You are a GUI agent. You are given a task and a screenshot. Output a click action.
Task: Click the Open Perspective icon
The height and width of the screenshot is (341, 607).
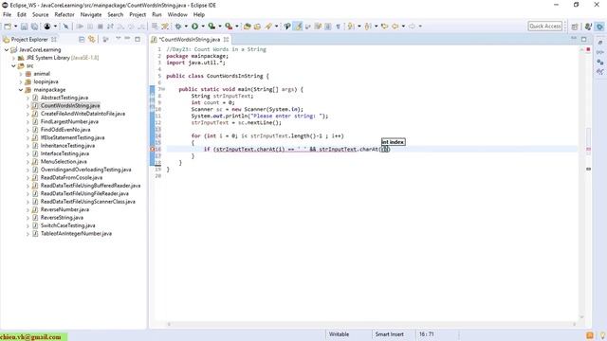tap(575, 27)
